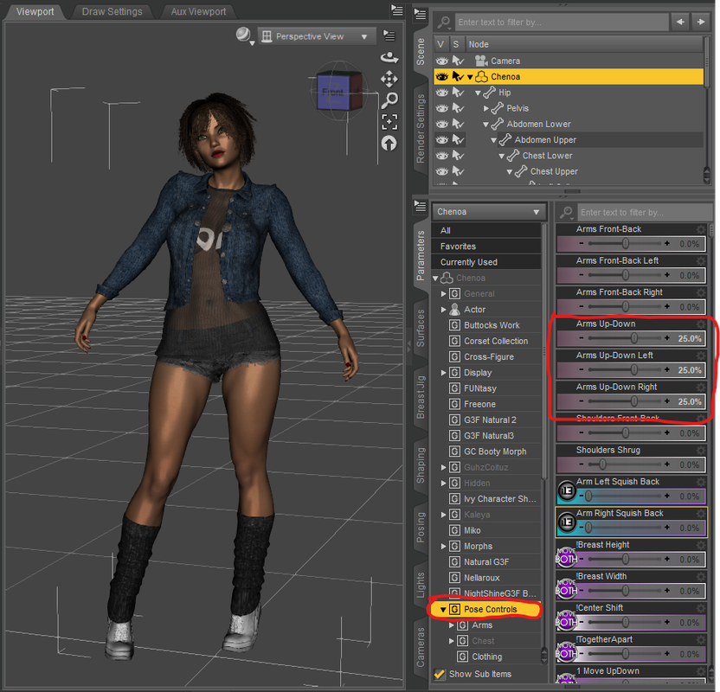Collapse the Hip node

click(x=478, y=93)
